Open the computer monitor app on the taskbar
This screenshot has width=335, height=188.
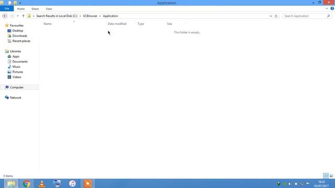coord(57,183)
